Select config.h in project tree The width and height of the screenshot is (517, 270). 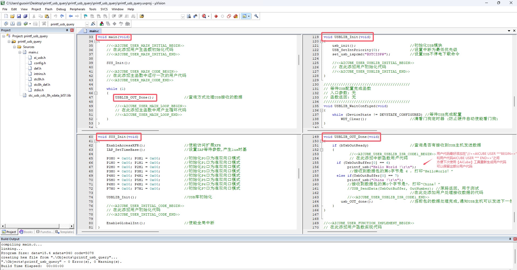(40, 63)
